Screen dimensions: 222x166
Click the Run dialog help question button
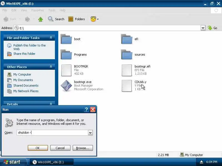click(x=86, y=109)
